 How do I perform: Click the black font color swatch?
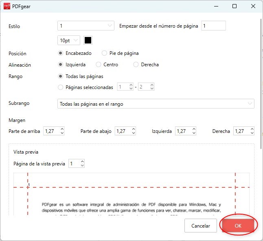pyautogui.click(x=88, y=41)
